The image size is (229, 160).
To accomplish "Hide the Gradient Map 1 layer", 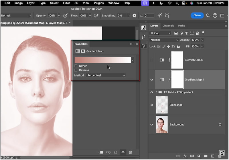I will (152, 80).
